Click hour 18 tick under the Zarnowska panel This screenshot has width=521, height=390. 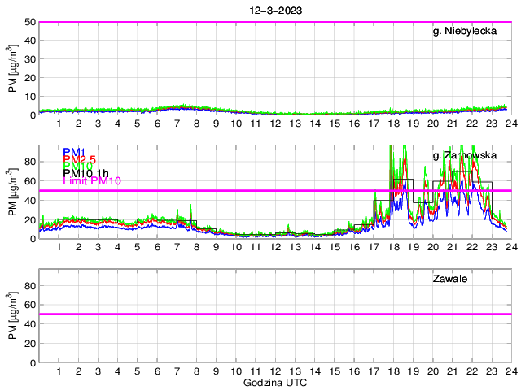click(393, 247)
